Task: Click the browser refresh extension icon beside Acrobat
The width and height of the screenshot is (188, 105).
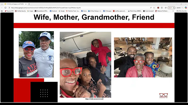Action: [162, 8]
